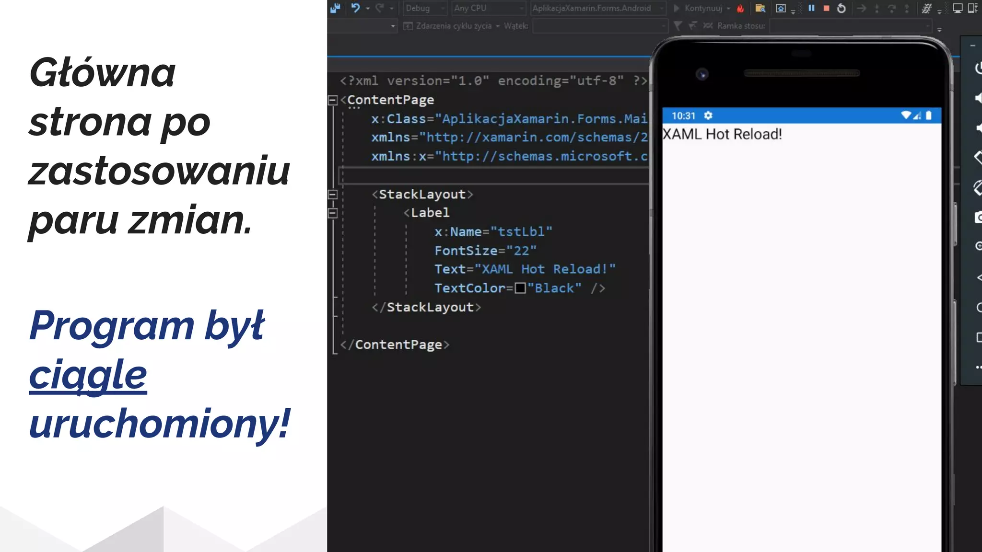Screen dimensions: 982x552
Task: Collapse the StackLayout code block
Action: 332,195
